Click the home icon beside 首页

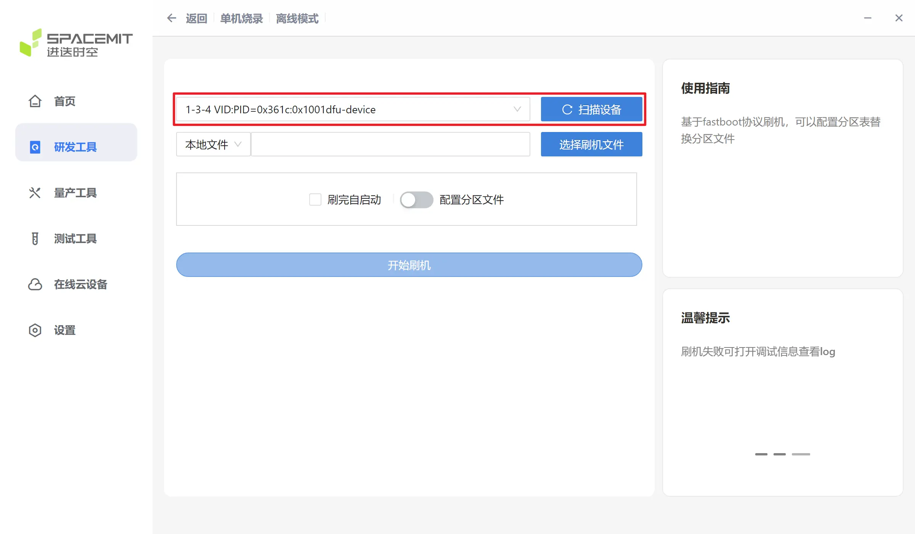click(x=35, y=101)
